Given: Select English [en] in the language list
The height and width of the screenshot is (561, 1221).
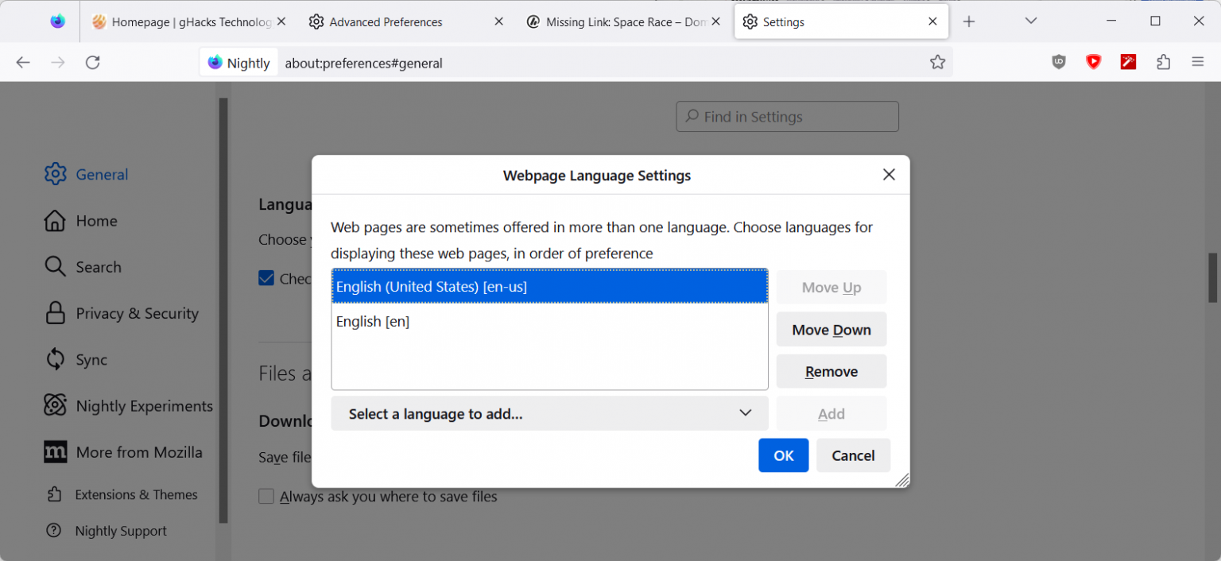Looking at the screenshot, I should (373, 321).
